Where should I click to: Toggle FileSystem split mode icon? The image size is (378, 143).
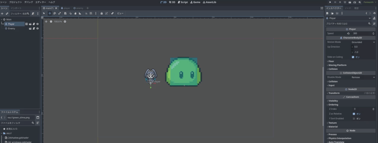click(x=38, y=118)
